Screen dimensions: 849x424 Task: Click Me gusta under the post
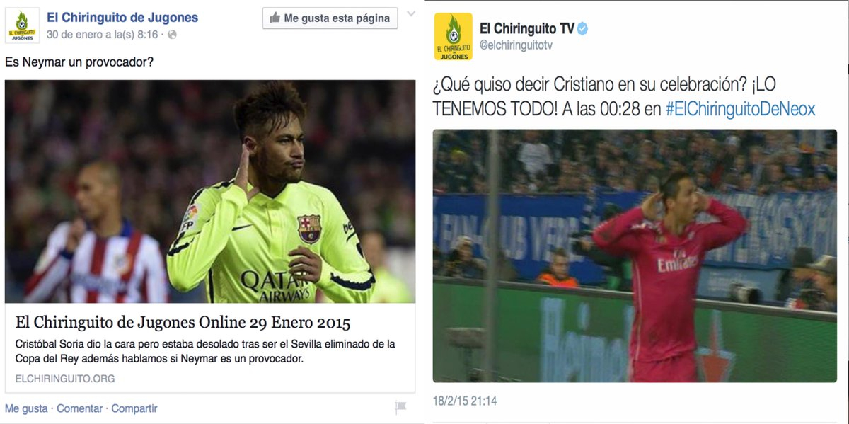click(x=26, y=408)
